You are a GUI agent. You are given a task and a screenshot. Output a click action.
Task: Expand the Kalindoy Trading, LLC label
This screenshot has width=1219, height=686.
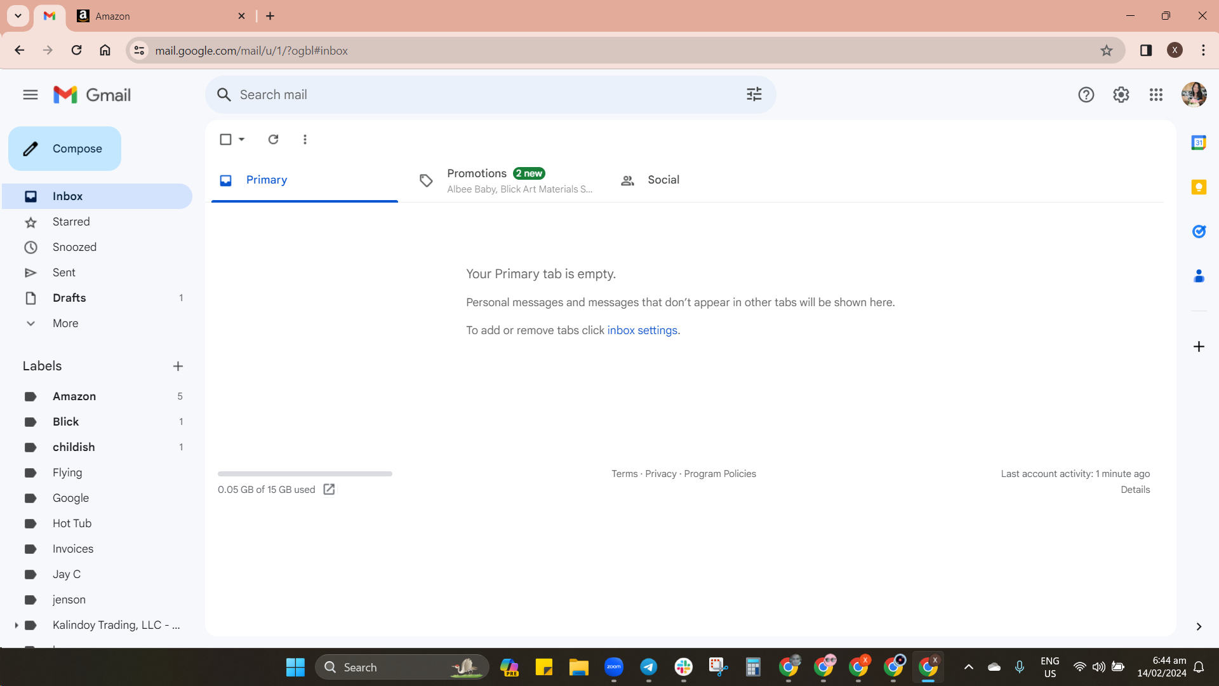tap(16, 625)
